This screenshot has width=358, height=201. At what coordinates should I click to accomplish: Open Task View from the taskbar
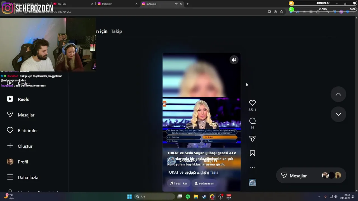[x=180, y=197]
